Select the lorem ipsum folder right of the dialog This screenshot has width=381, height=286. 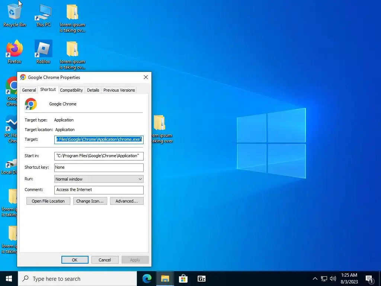(x=162, y=129)
